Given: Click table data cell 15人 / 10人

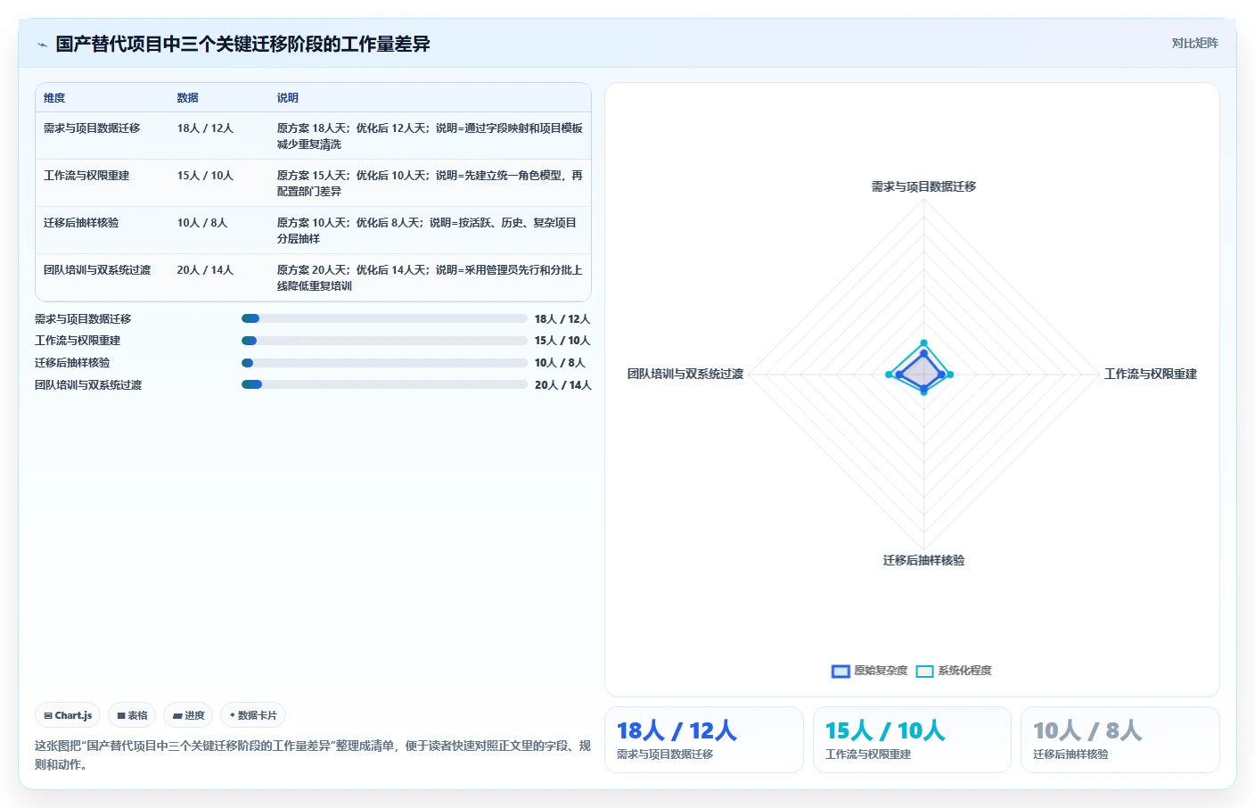Looking at the screenshot, I should [x=205, y=176].
